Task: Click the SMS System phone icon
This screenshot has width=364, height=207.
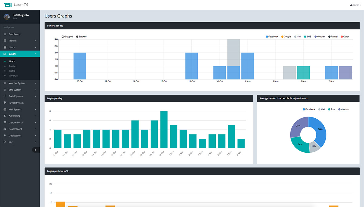Action: (5, 90)
